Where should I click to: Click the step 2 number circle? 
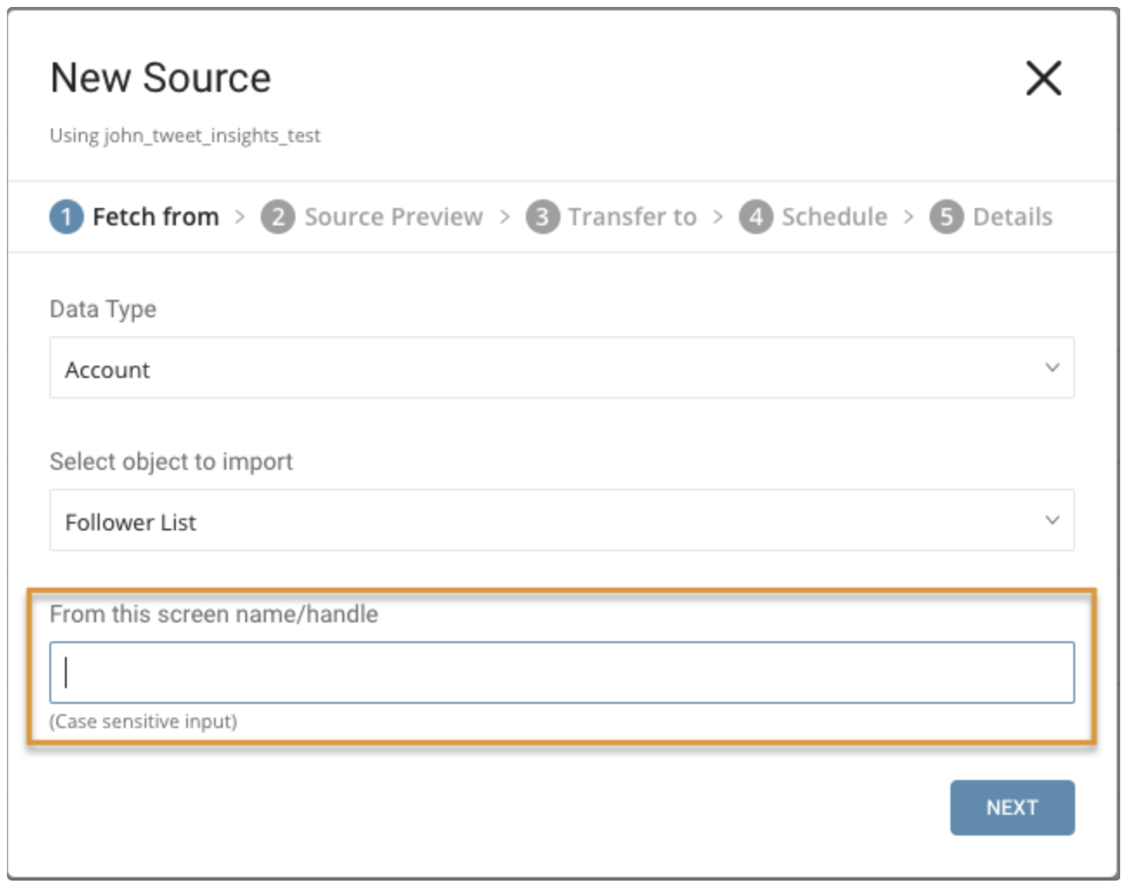278,217
